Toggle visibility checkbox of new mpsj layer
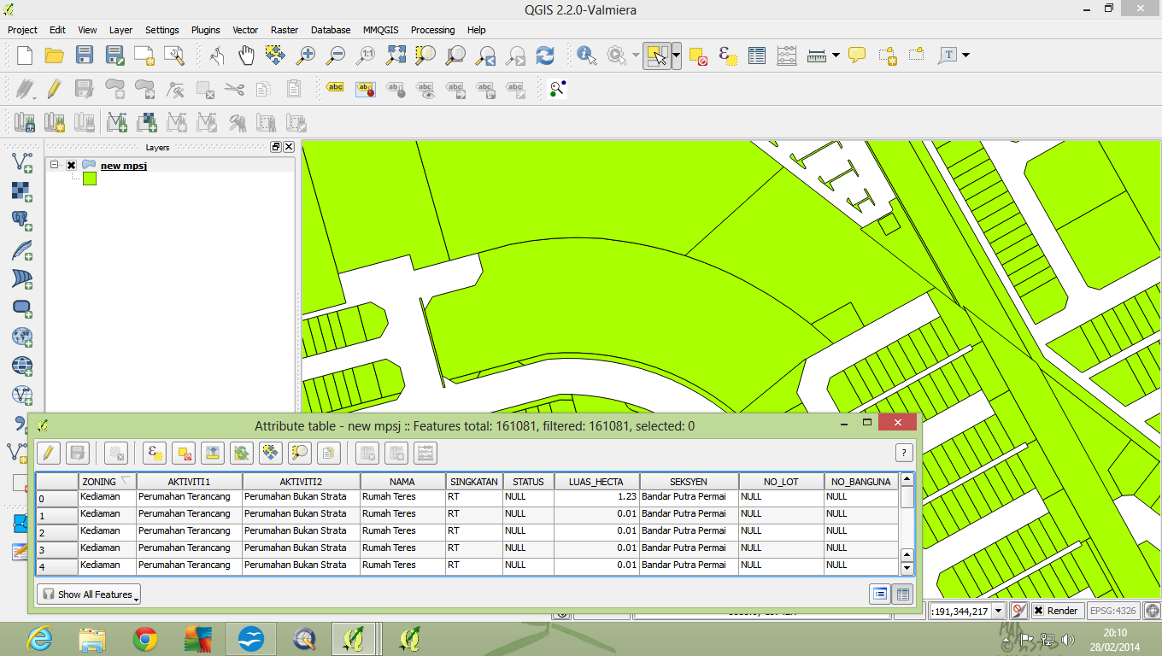 pos(72,166)
